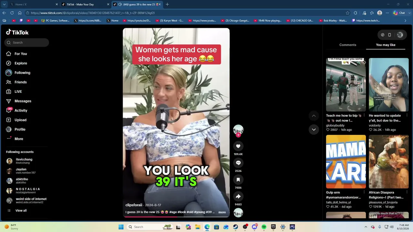This screenshot has width=413, height=232.
Task: Add this page to favorites star
Action: pos(348,13)
